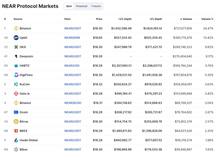Viewport: 216px width, 154px height.
Task: Sort by Pairs column header
Action: [67, 19]
